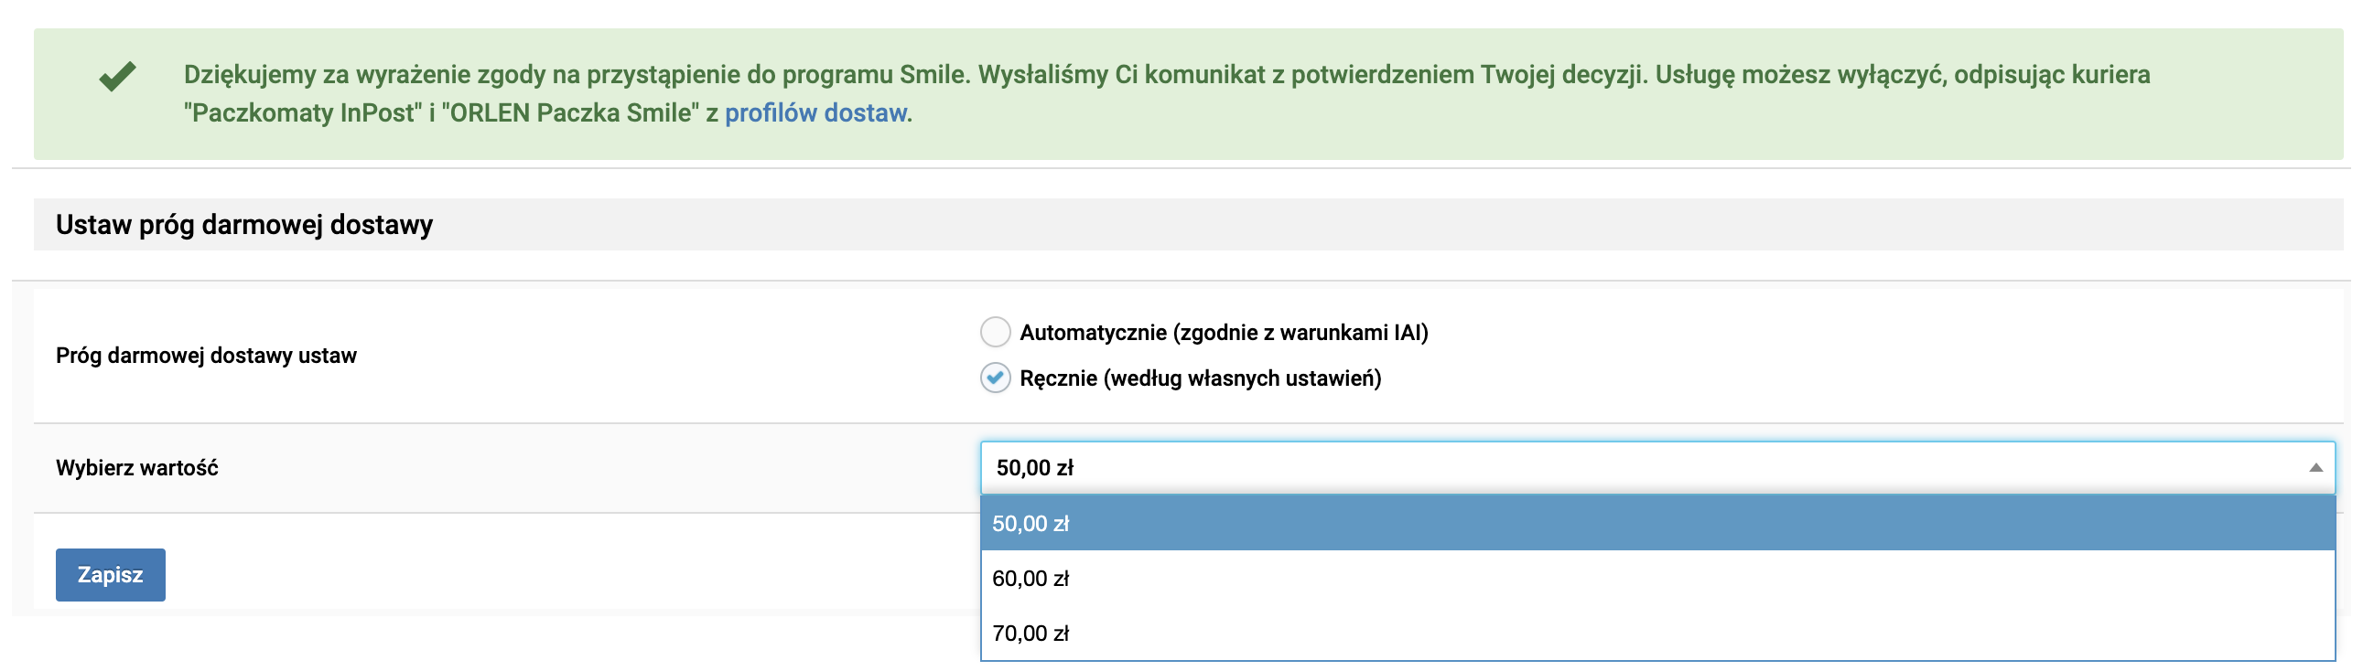Choose the 60,00 zł option
The width and height of the screenshot is (2374, 671).
pyautogui.click(x=1657, y=578)
